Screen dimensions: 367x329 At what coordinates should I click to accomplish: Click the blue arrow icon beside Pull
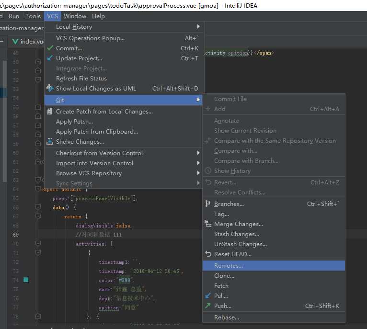tap(208, 295)
